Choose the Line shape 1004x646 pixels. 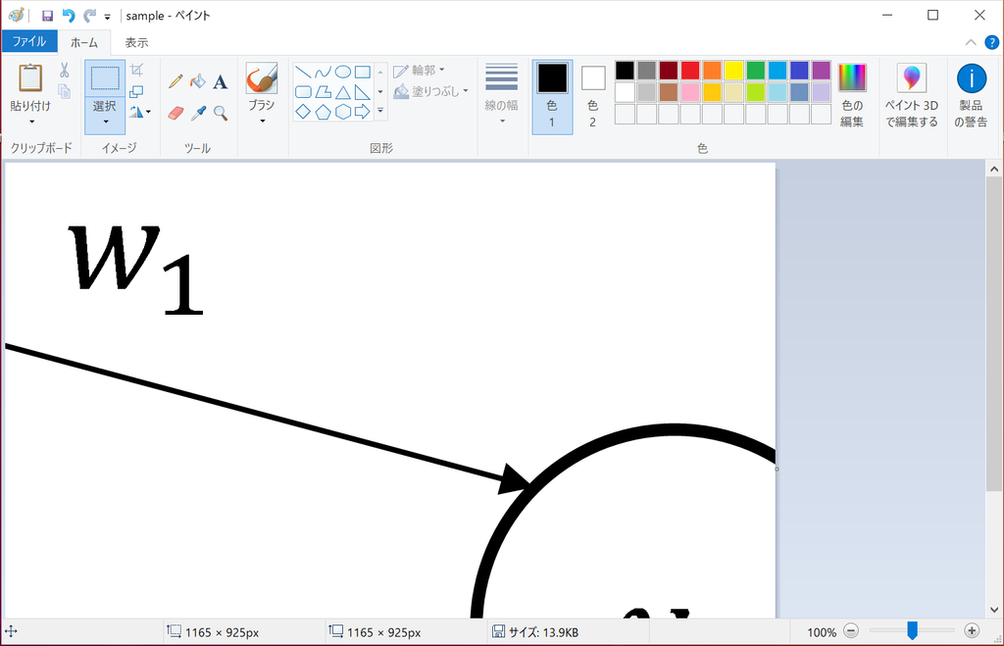(x=303, y=72)
